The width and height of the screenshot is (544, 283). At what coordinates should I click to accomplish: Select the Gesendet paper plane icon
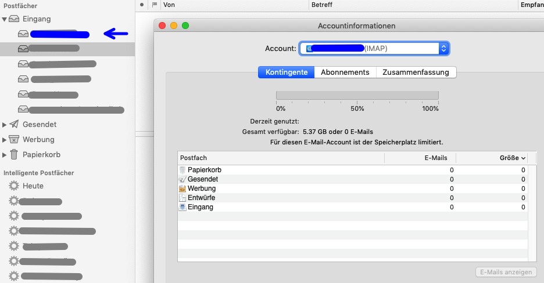coord(14,125)
